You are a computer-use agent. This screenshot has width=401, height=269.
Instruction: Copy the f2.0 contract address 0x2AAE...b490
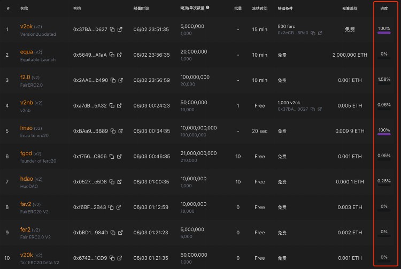(113, 80)
